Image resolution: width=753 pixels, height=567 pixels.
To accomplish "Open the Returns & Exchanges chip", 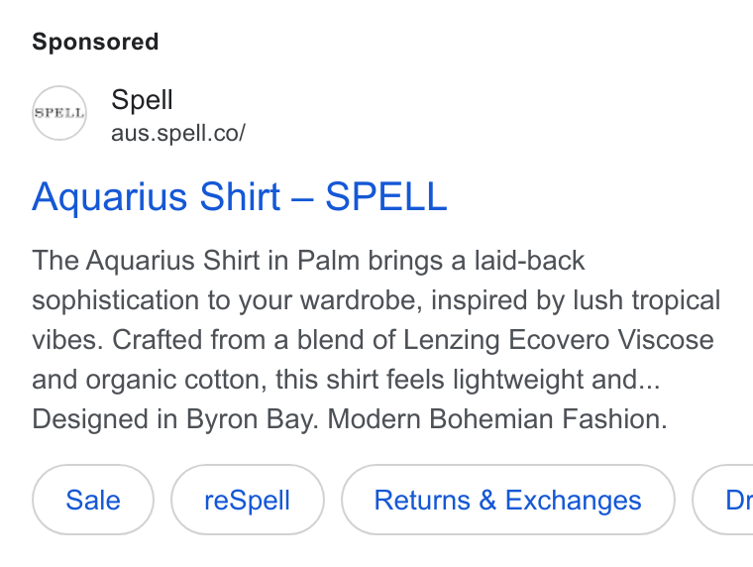I will (x=508, y=500).
